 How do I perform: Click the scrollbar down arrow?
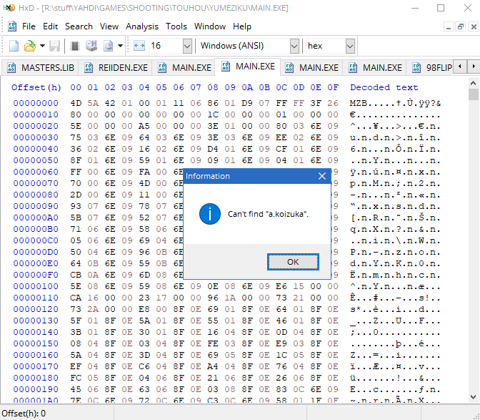point(473,397)
